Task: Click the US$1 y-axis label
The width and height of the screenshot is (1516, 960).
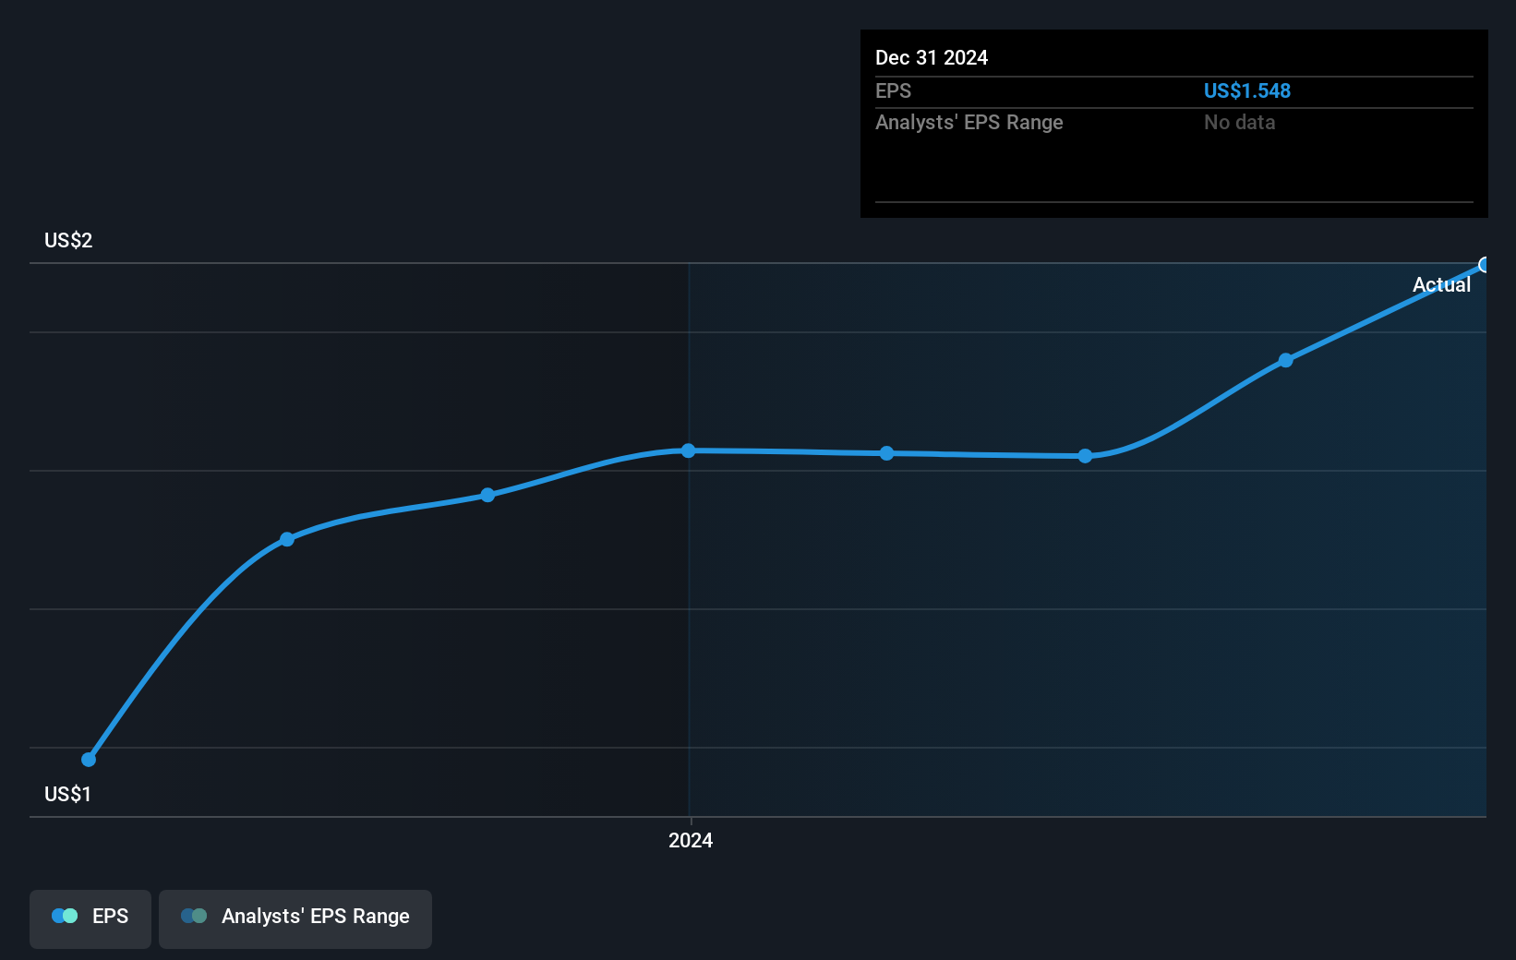Action: pyautogui.click(x=67, y=795)
